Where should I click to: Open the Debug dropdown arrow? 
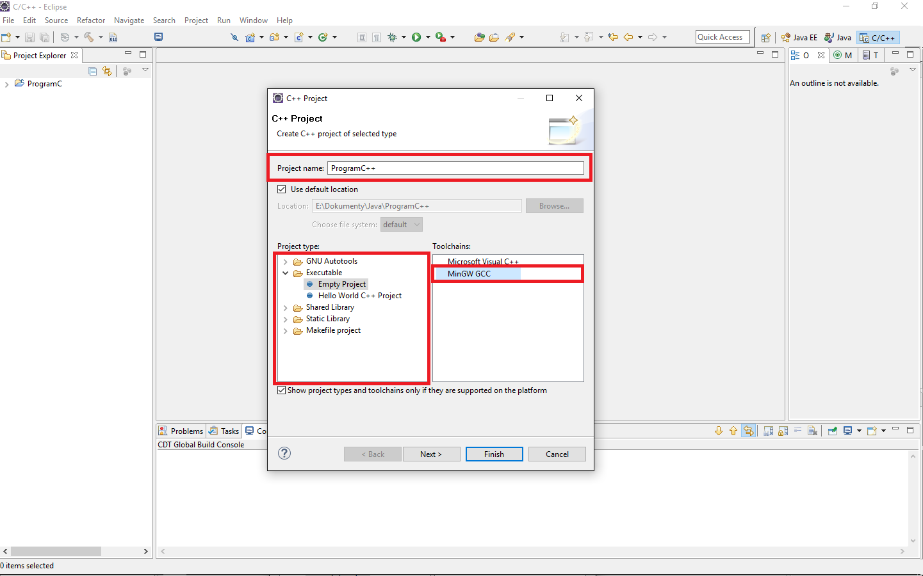click(404, 37)
